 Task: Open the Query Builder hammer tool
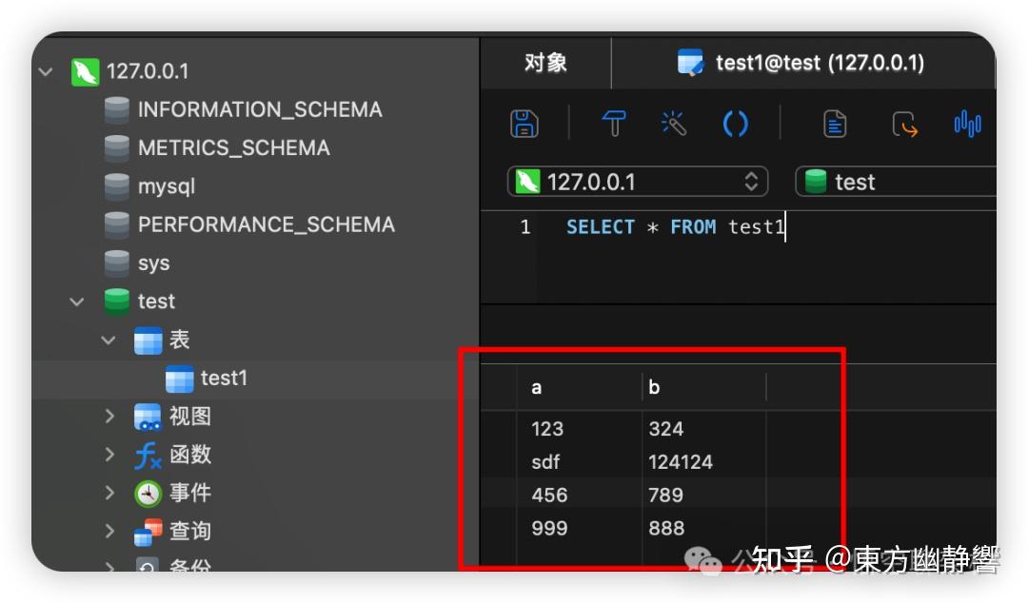pos(614,124)
